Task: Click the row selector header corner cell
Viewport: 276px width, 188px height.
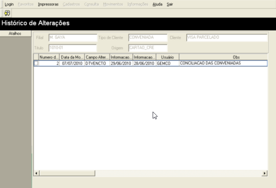Action: tap(36, 57)
